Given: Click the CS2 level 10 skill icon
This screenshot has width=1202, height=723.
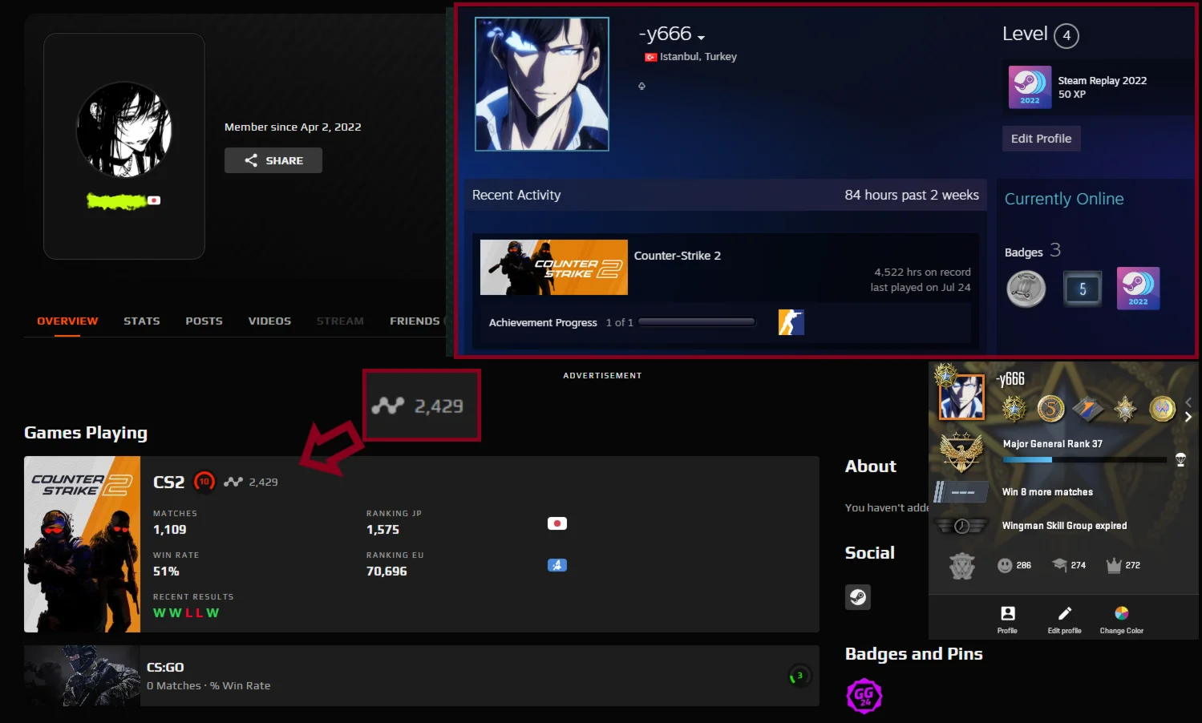Looking at the screenshot, I should [204, 482].
